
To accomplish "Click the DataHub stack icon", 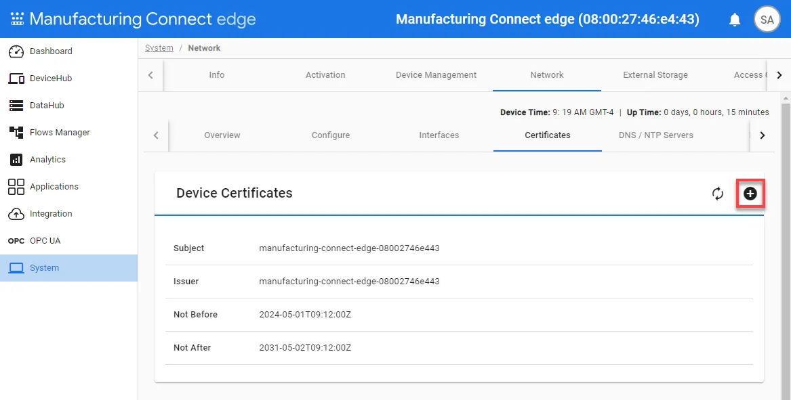I will [x=16, y=106].
